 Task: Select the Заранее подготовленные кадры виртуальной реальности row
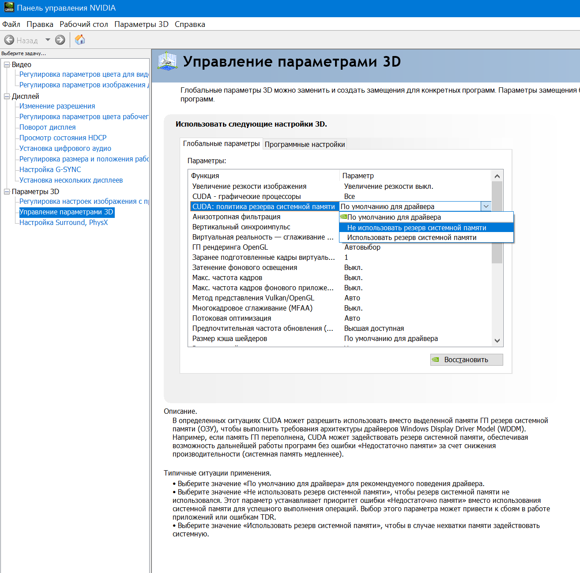(x=340, y=258)
